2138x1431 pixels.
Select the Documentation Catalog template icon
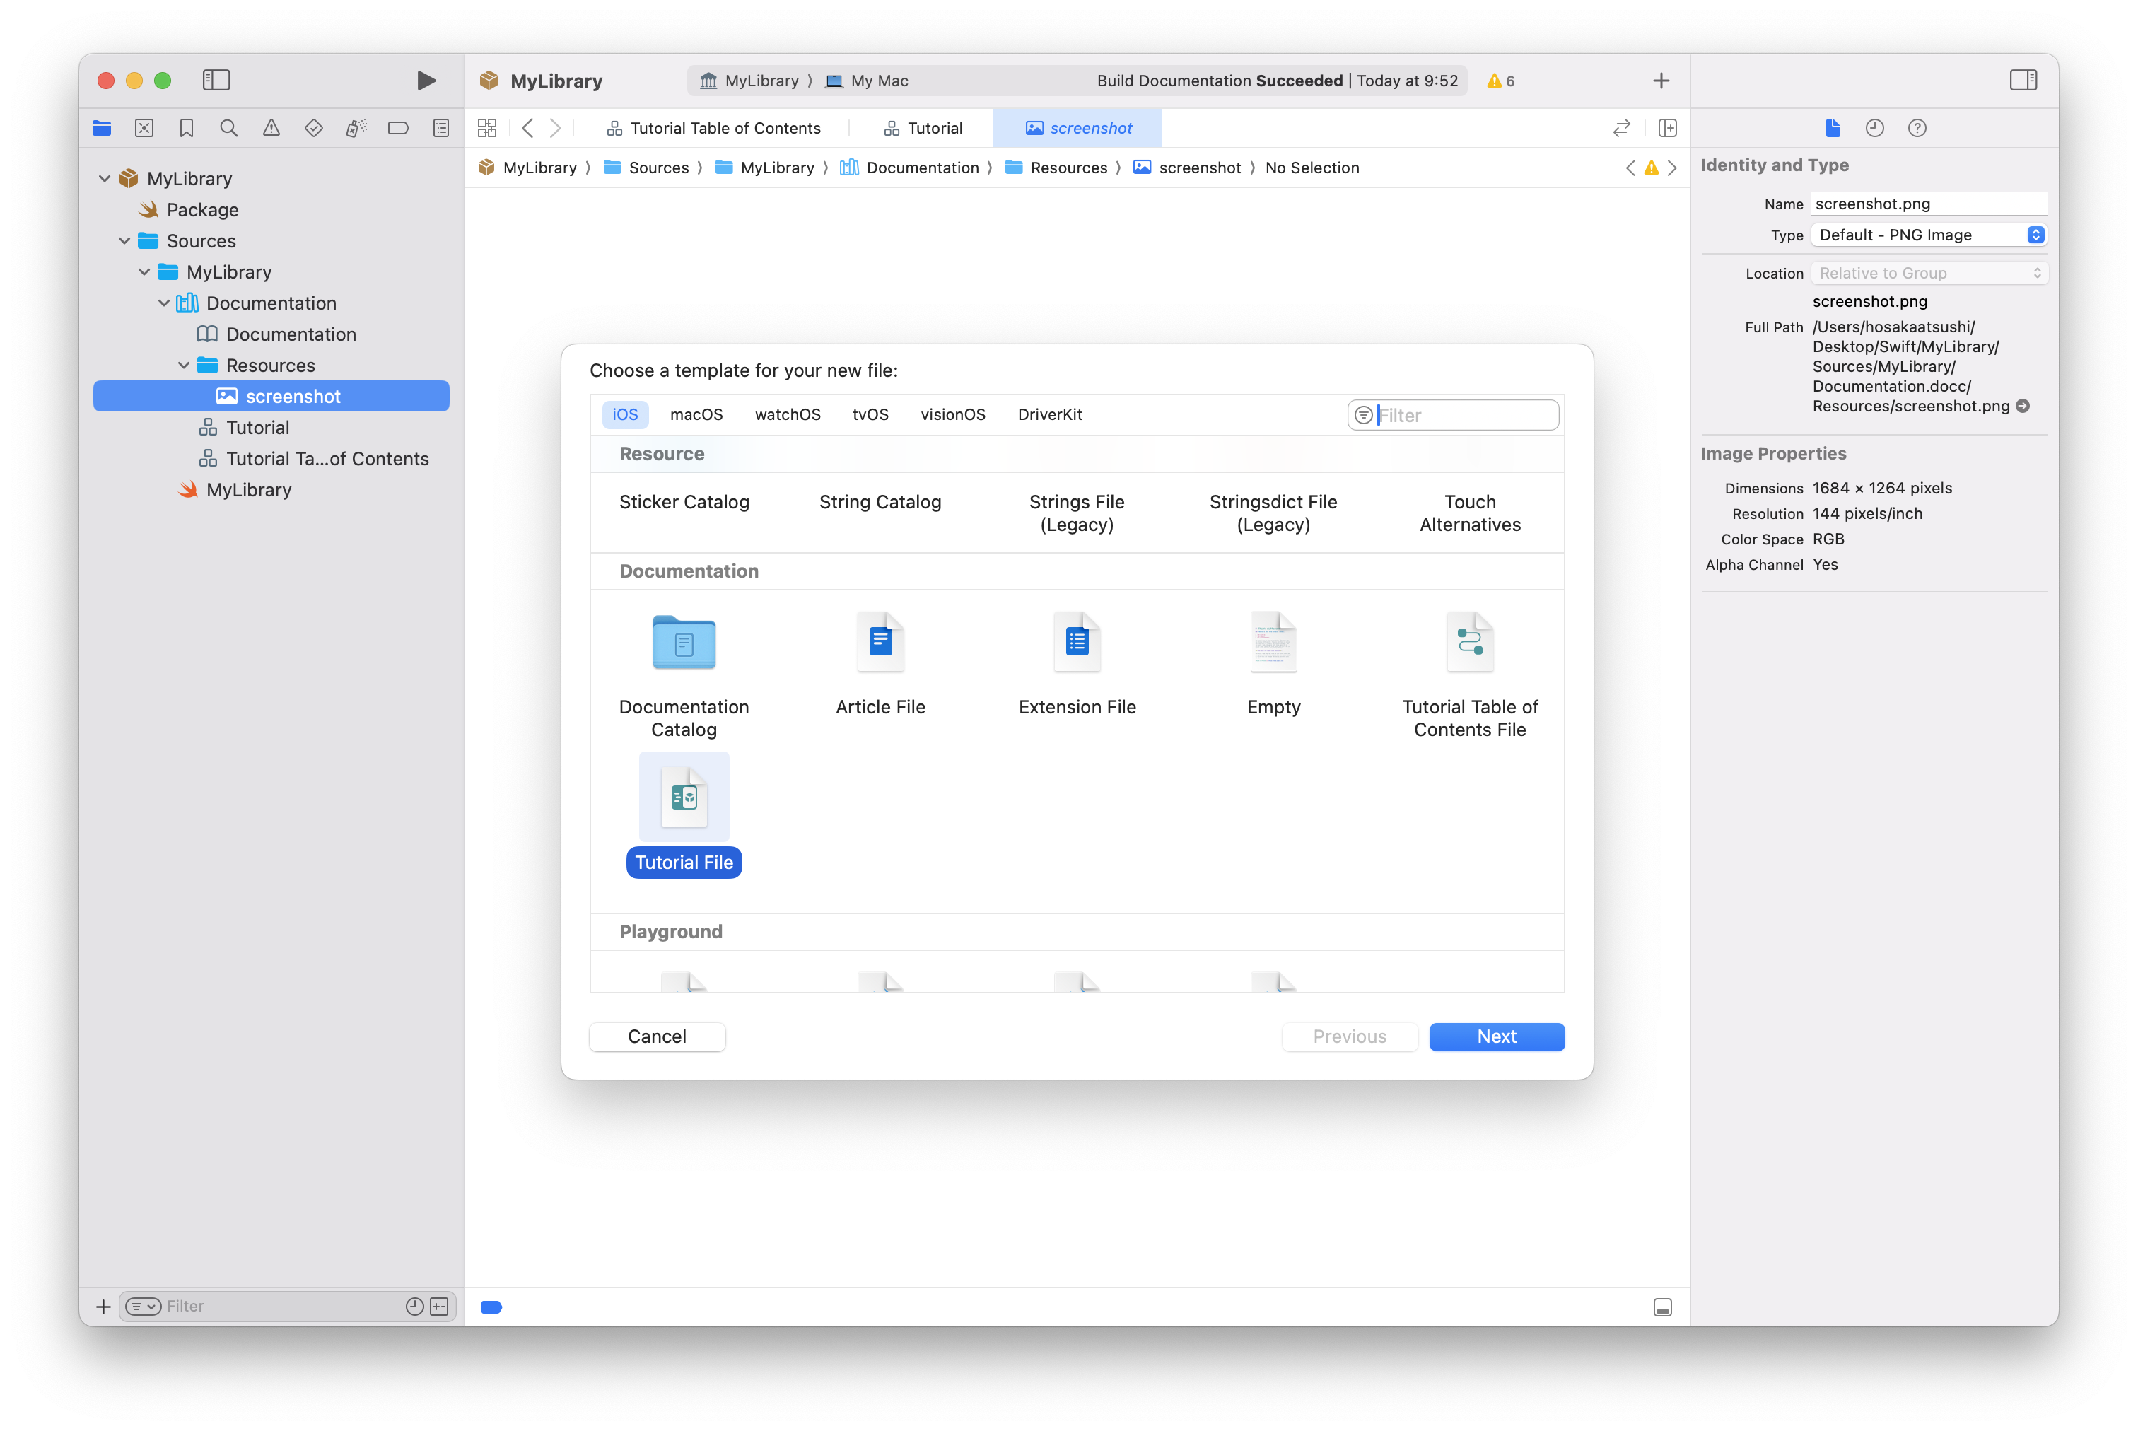point(684,643)
